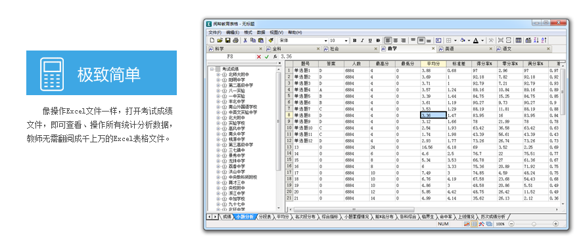This screenshot has height=248, width=581.
Task: Click the zoom out minus button
Action: point(511,224)
